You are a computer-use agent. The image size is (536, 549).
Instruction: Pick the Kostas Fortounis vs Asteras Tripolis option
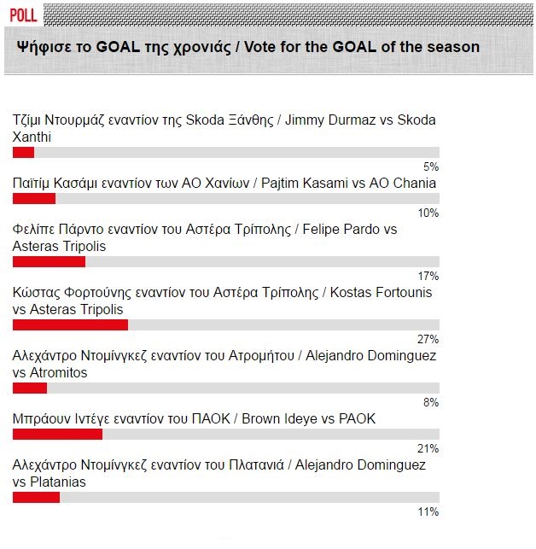point(222,301)
